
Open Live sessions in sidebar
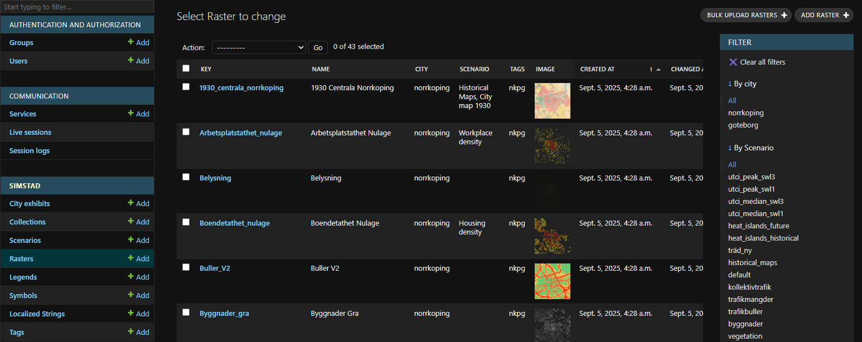30,132
